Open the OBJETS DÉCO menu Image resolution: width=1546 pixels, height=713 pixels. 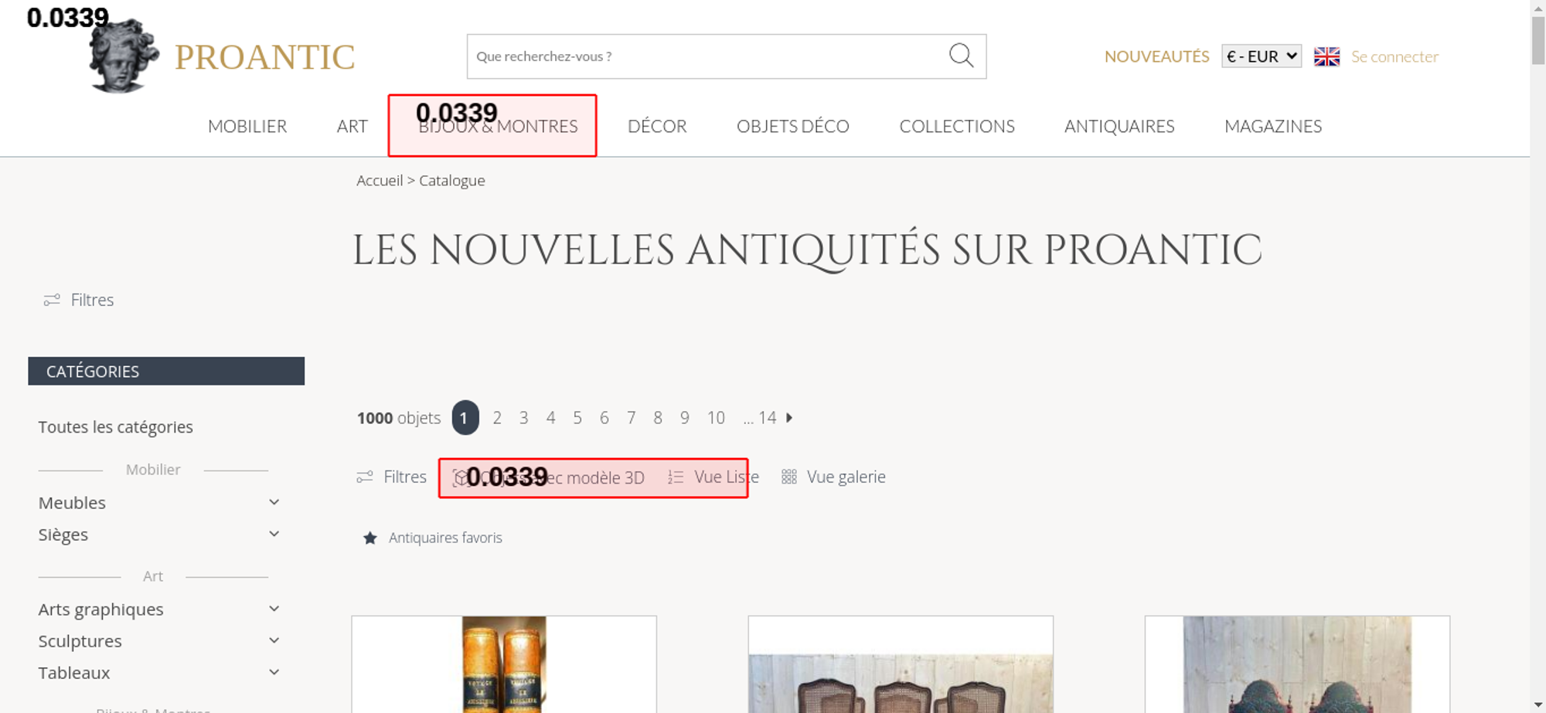click(x=793, y=126)
